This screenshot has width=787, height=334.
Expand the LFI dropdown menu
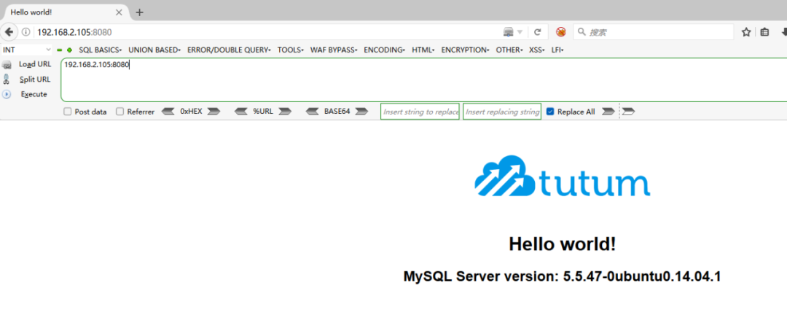click(557, 50)
